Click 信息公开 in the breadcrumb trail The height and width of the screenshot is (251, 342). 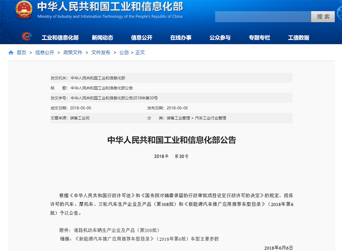(x=44, y=53)
